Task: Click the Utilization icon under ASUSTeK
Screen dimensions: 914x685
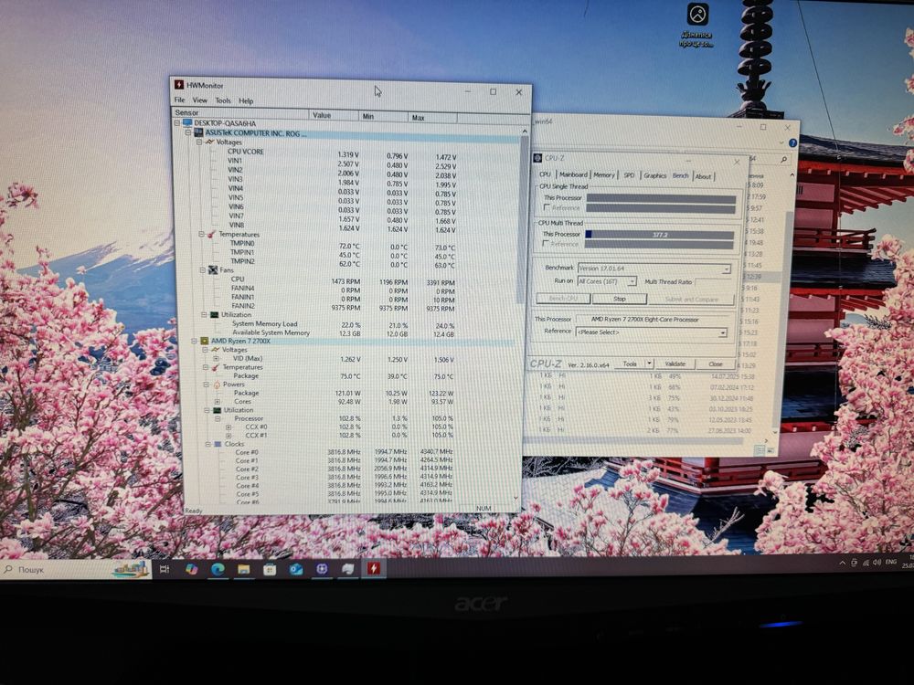Action: click(x=214, y=314)
